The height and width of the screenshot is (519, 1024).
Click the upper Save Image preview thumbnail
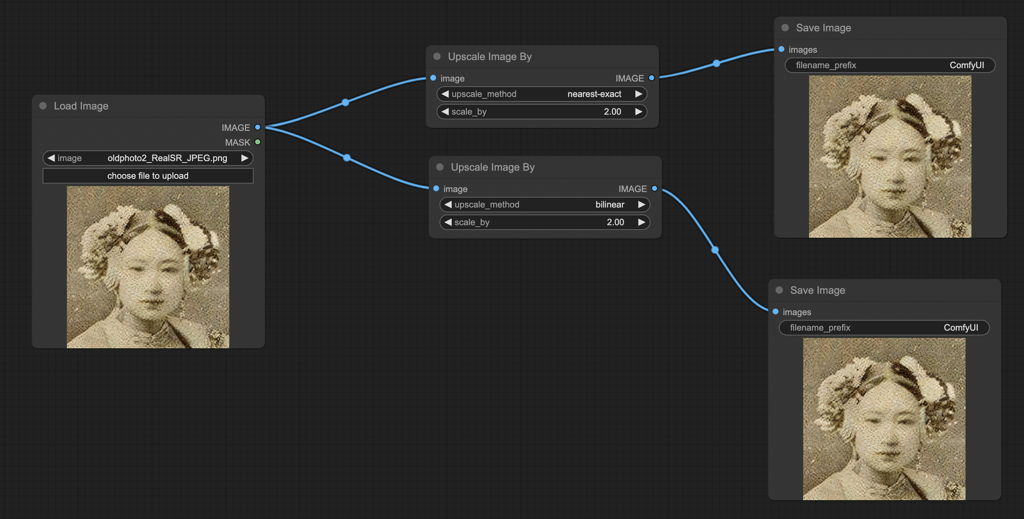[x=890, y=157]
